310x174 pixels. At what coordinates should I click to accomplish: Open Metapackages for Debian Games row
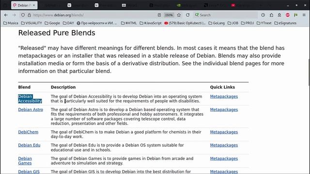click(x=224, y=159)
